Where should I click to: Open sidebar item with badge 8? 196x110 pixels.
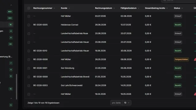(x=11, y=38)
